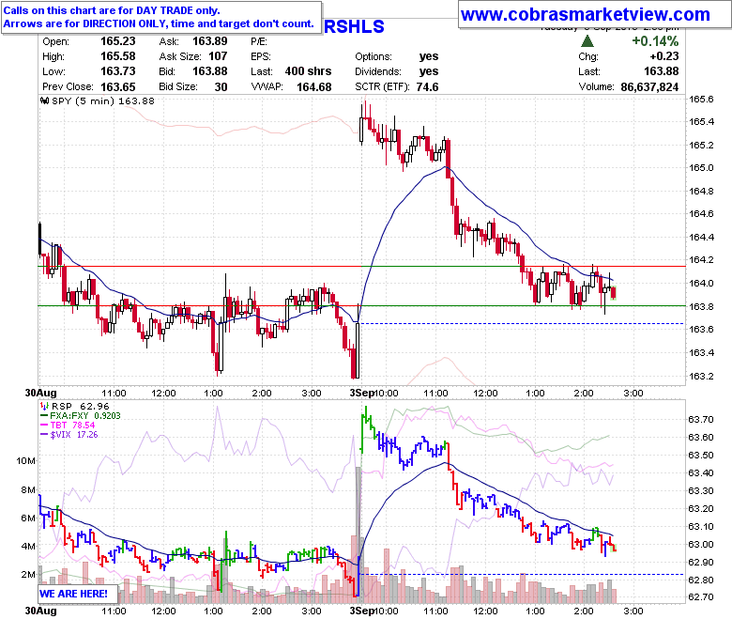Click the 62.70 axis label on lower chart

coord(701,597)
